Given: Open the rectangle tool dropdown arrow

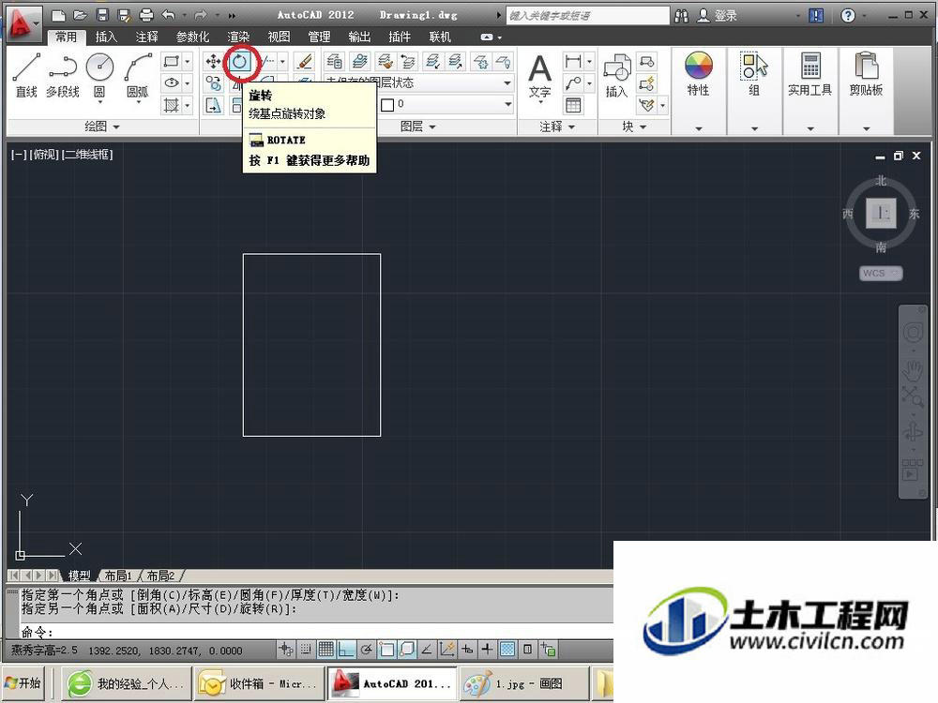Looking at the screenshot, I should point(188,61).
